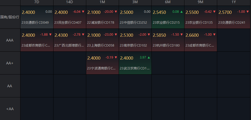This screenshot has height=120, width=251.
Task: Click the 23成都农商银行 name in 7D column
Action: 36,46
